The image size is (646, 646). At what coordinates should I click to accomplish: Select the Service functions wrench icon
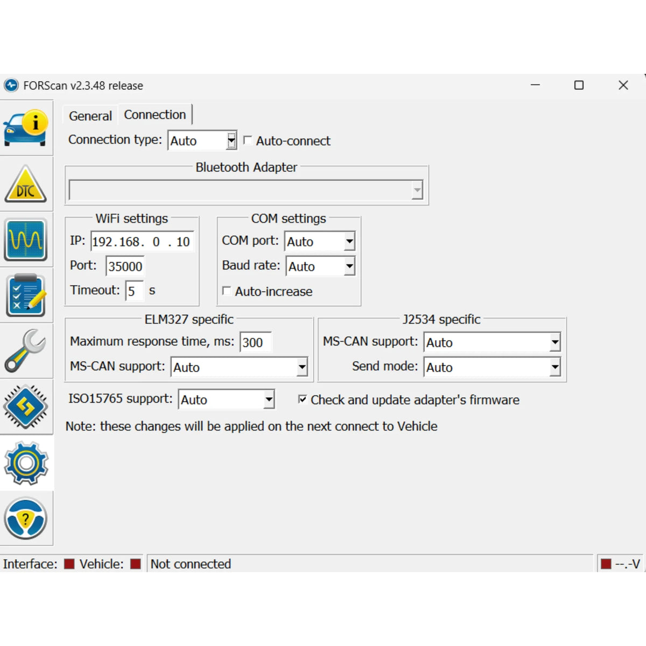[x=27, y=351]
